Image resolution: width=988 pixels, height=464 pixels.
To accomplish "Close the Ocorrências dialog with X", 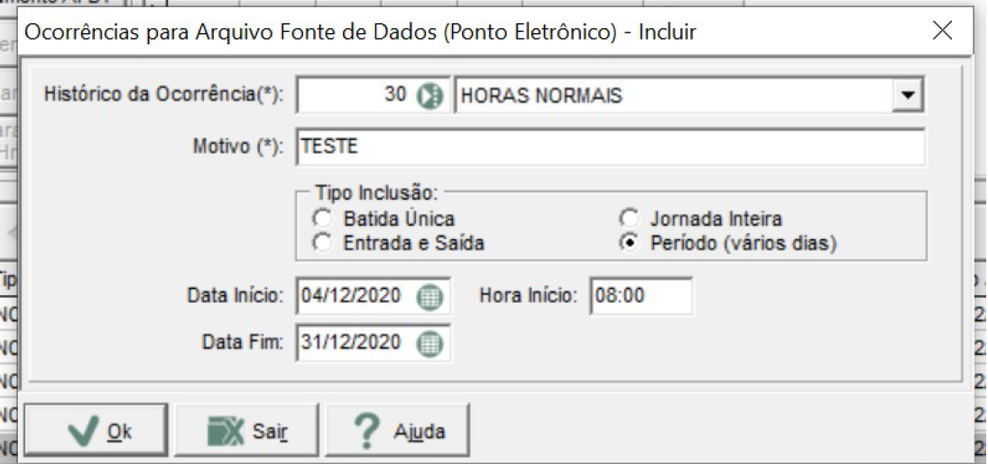I will 942,31.
